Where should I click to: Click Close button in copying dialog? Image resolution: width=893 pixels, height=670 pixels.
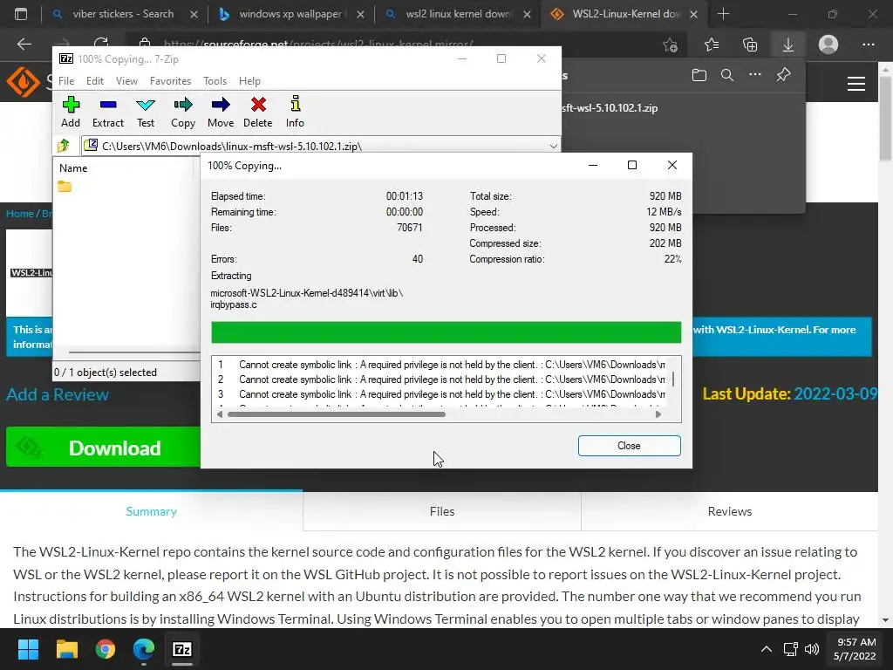coord(629,446)
